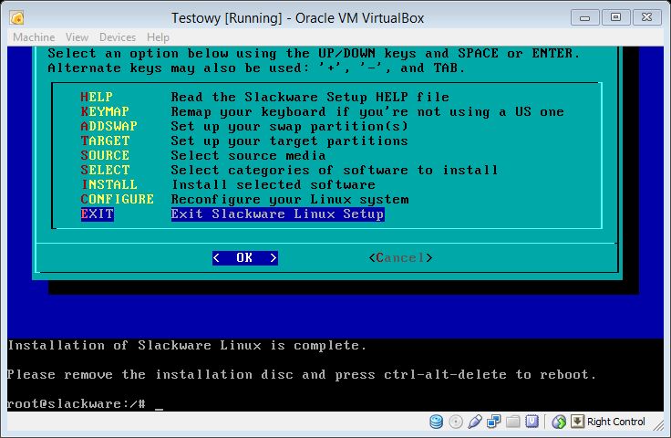Click the 'Right Control' host key label

[x=615, y=422]
